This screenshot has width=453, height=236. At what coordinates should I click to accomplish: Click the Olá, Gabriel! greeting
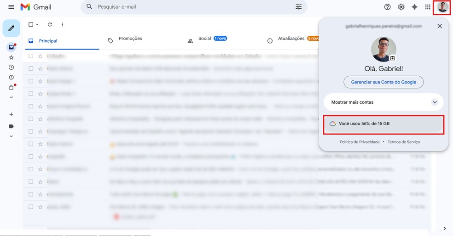coord(383,68)
